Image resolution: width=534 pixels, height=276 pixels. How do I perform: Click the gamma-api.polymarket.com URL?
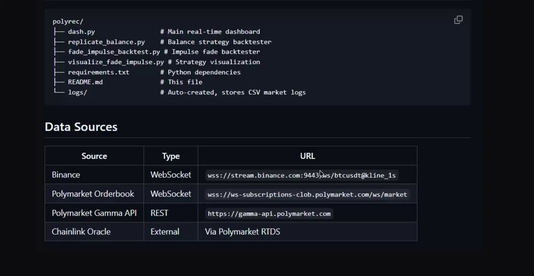pyautogui.click(x=269, y=214)
